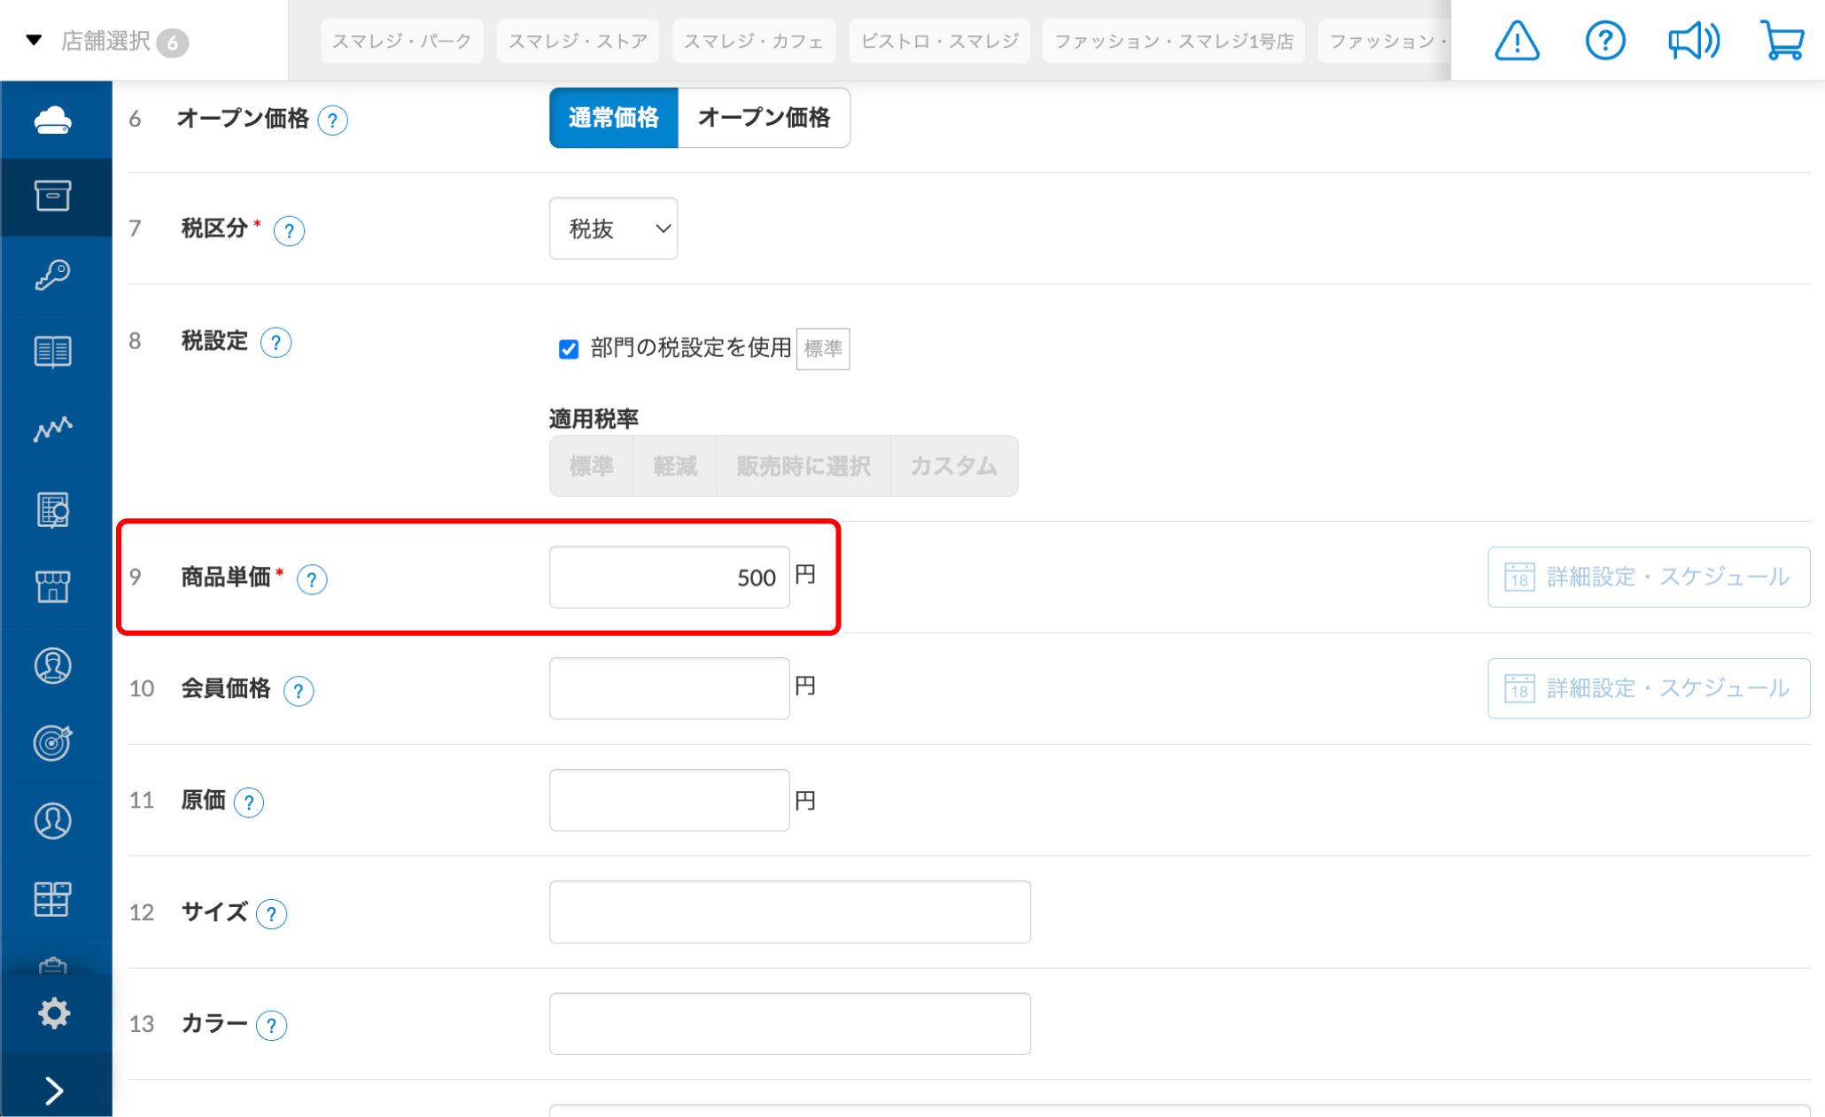Screen dimensions: 1825x1117
Task: Click the key icon in the sidebar
Action: pyautogui.click(x=55, y=275)
